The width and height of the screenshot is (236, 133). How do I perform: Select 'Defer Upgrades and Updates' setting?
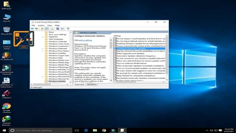coord(131,54)
